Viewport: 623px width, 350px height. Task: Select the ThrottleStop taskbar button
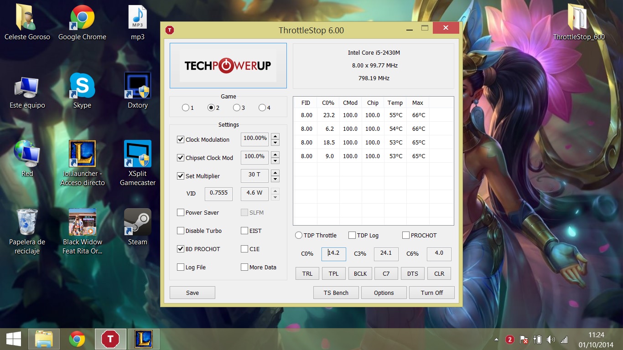click(110, 339)
